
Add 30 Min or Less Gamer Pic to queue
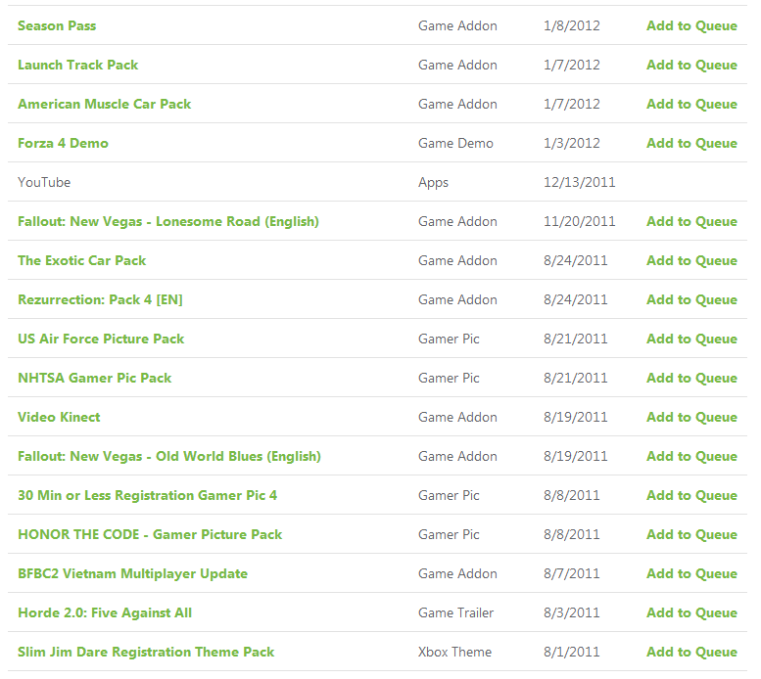pyautogui.click(x=691, y=495)
